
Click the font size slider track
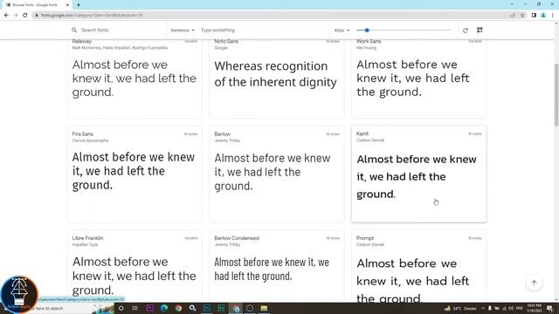click(x=404, y=31)
